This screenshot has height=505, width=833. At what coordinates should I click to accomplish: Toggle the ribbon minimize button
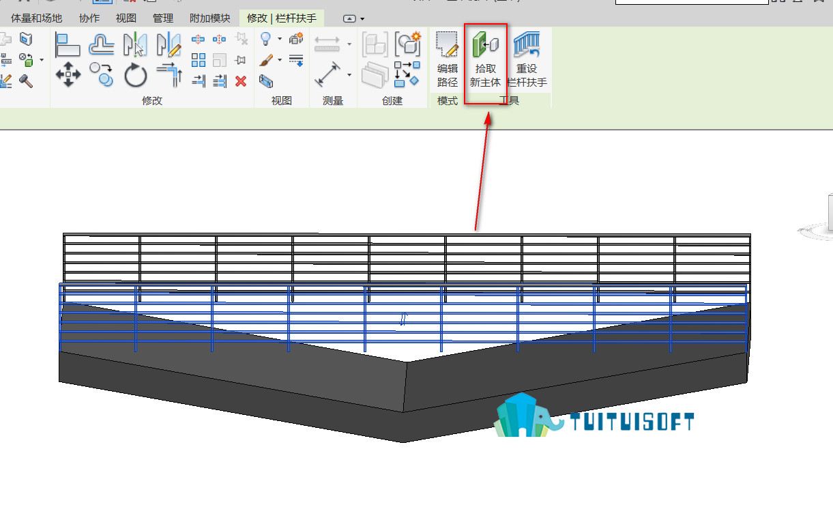click(349, 18)
